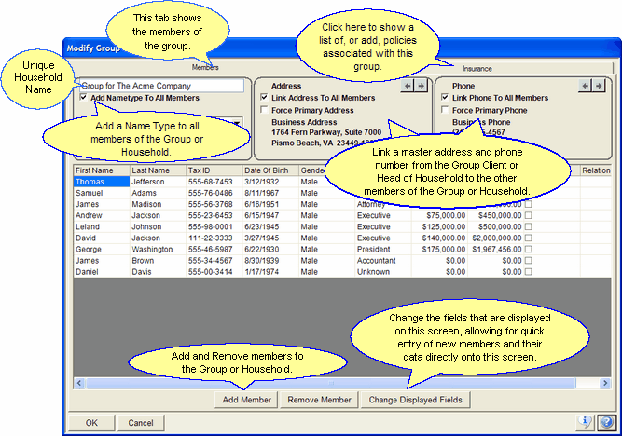Click the Add Member button

(246, 400)
